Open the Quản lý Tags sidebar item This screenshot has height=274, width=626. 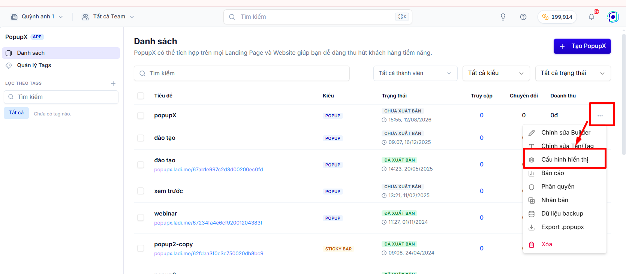click(x=61, y=65)
